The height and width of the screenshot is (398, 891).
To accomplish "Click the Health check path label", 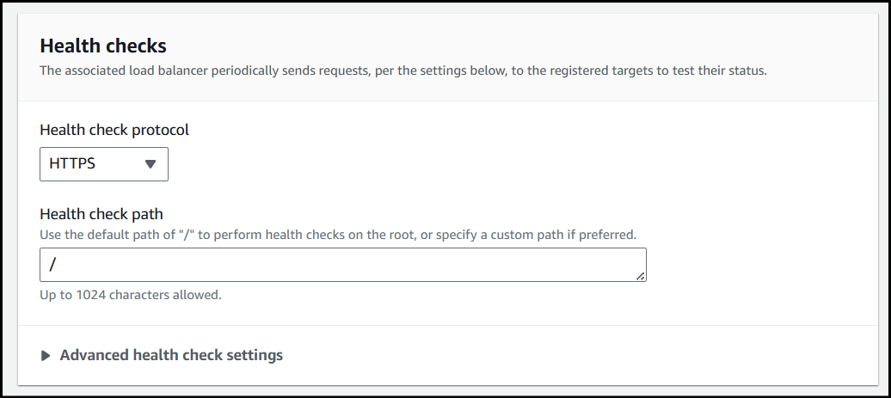I will pos(101,214).
